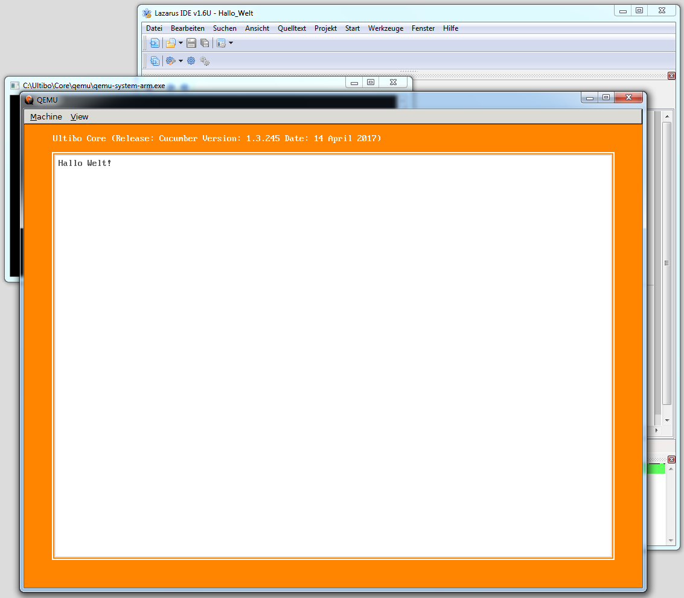Screen dimensions: 684x598
Task: Close the docked editor panel with red X
Action: 671,75
